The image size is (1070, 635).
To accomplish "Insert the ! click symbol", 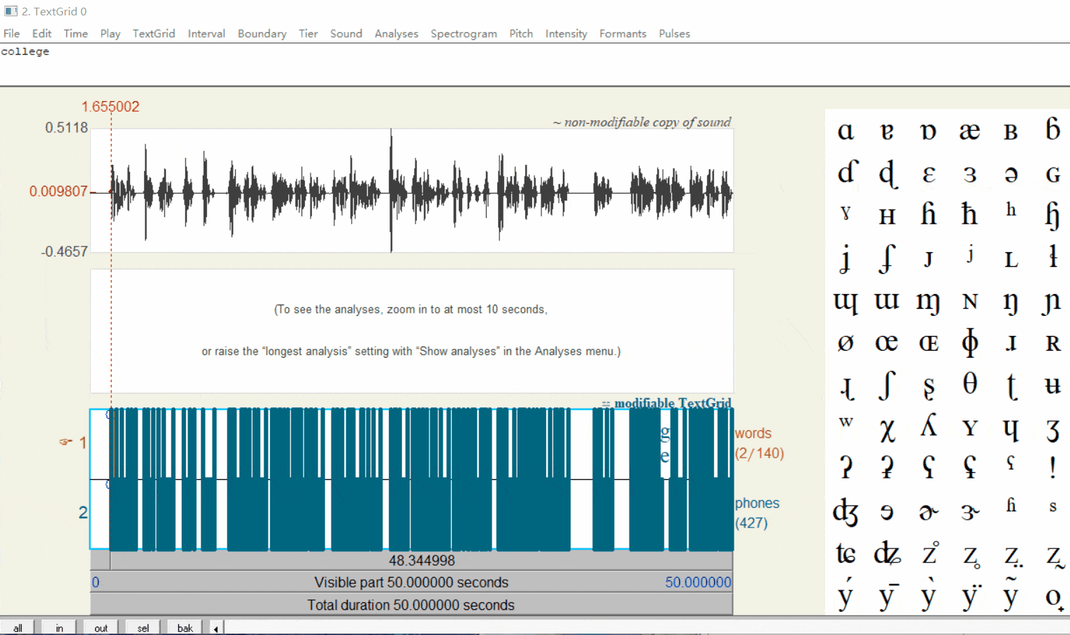I will tap(1053, 467).
